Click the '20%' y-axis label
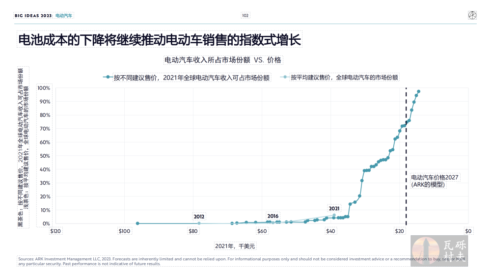 click(x=45, y=196)
